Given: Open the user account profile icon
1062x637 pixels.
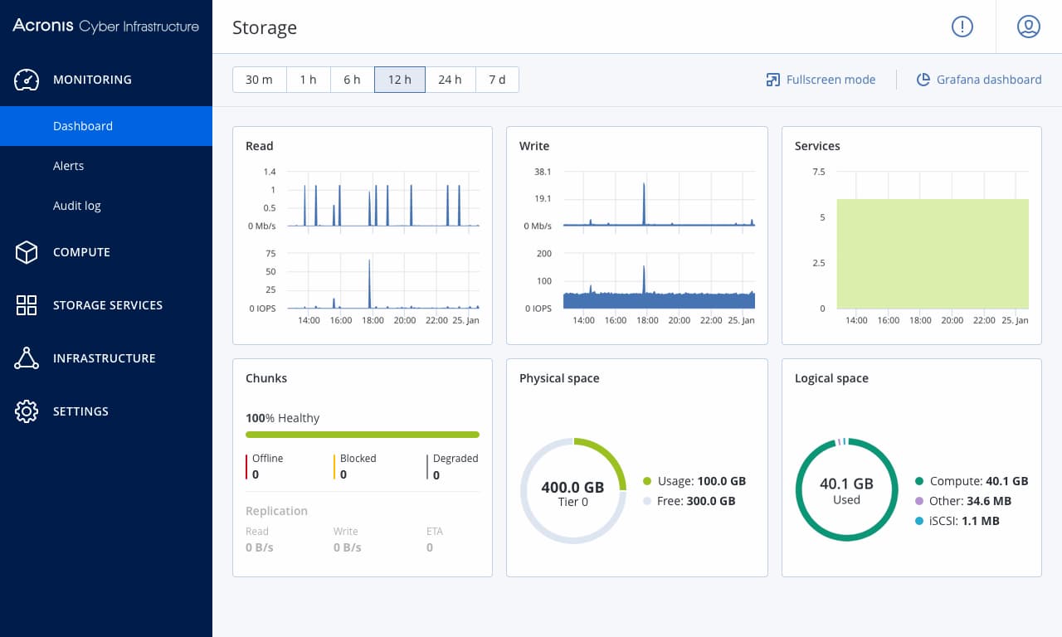Looking at the screenshot, I should tap(1028, 27).
